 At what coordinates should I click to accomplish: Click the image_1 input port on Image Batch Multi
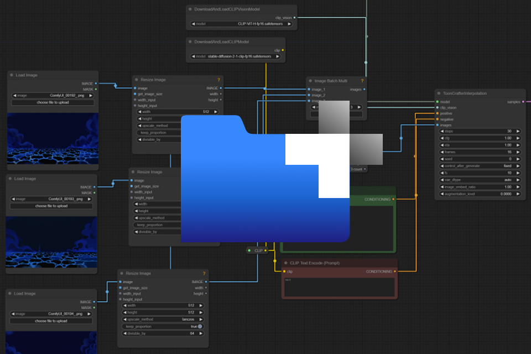[x=309, y=90]
